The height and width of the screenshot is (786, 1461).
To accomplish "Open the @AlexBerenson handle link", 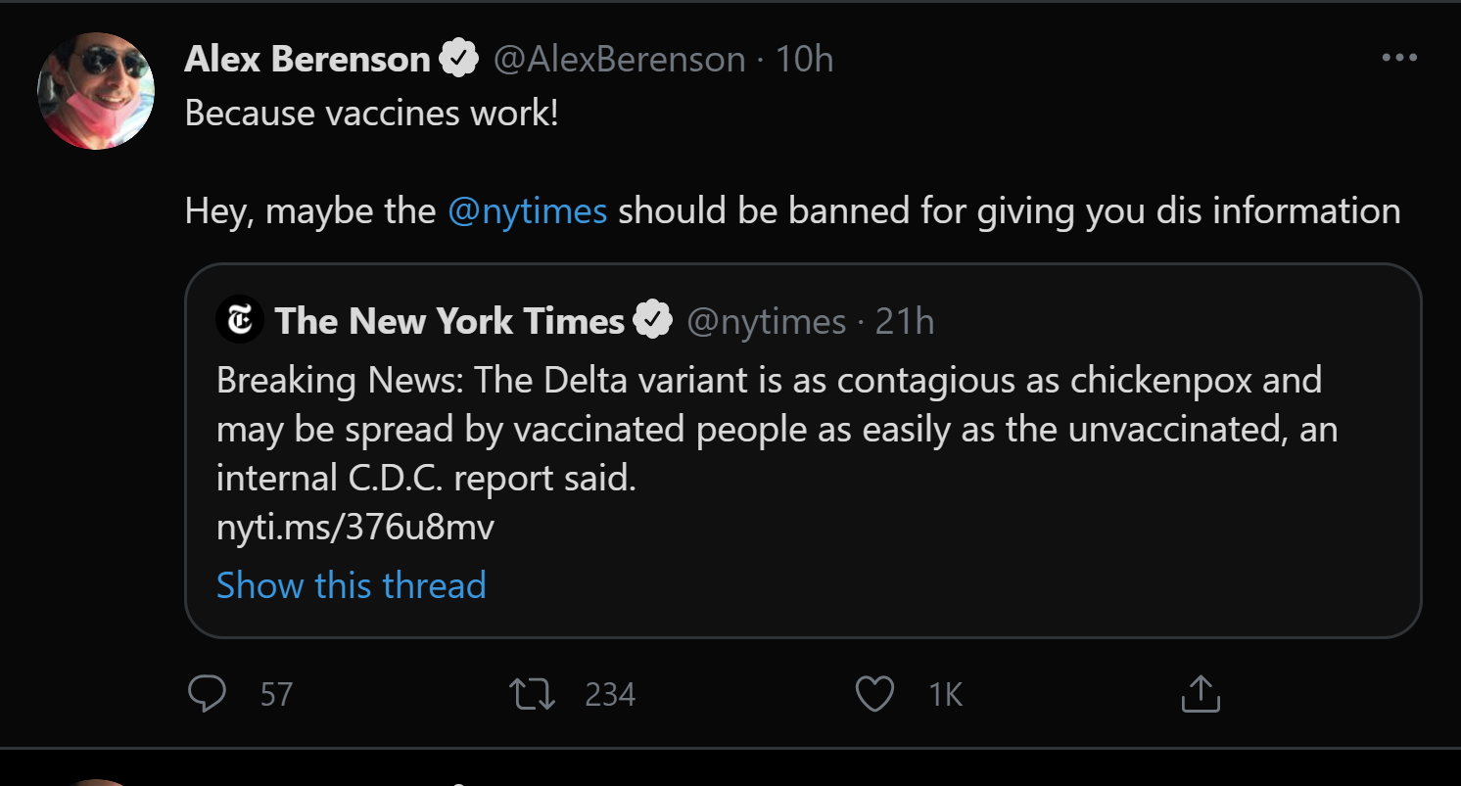I will (619, 60).
